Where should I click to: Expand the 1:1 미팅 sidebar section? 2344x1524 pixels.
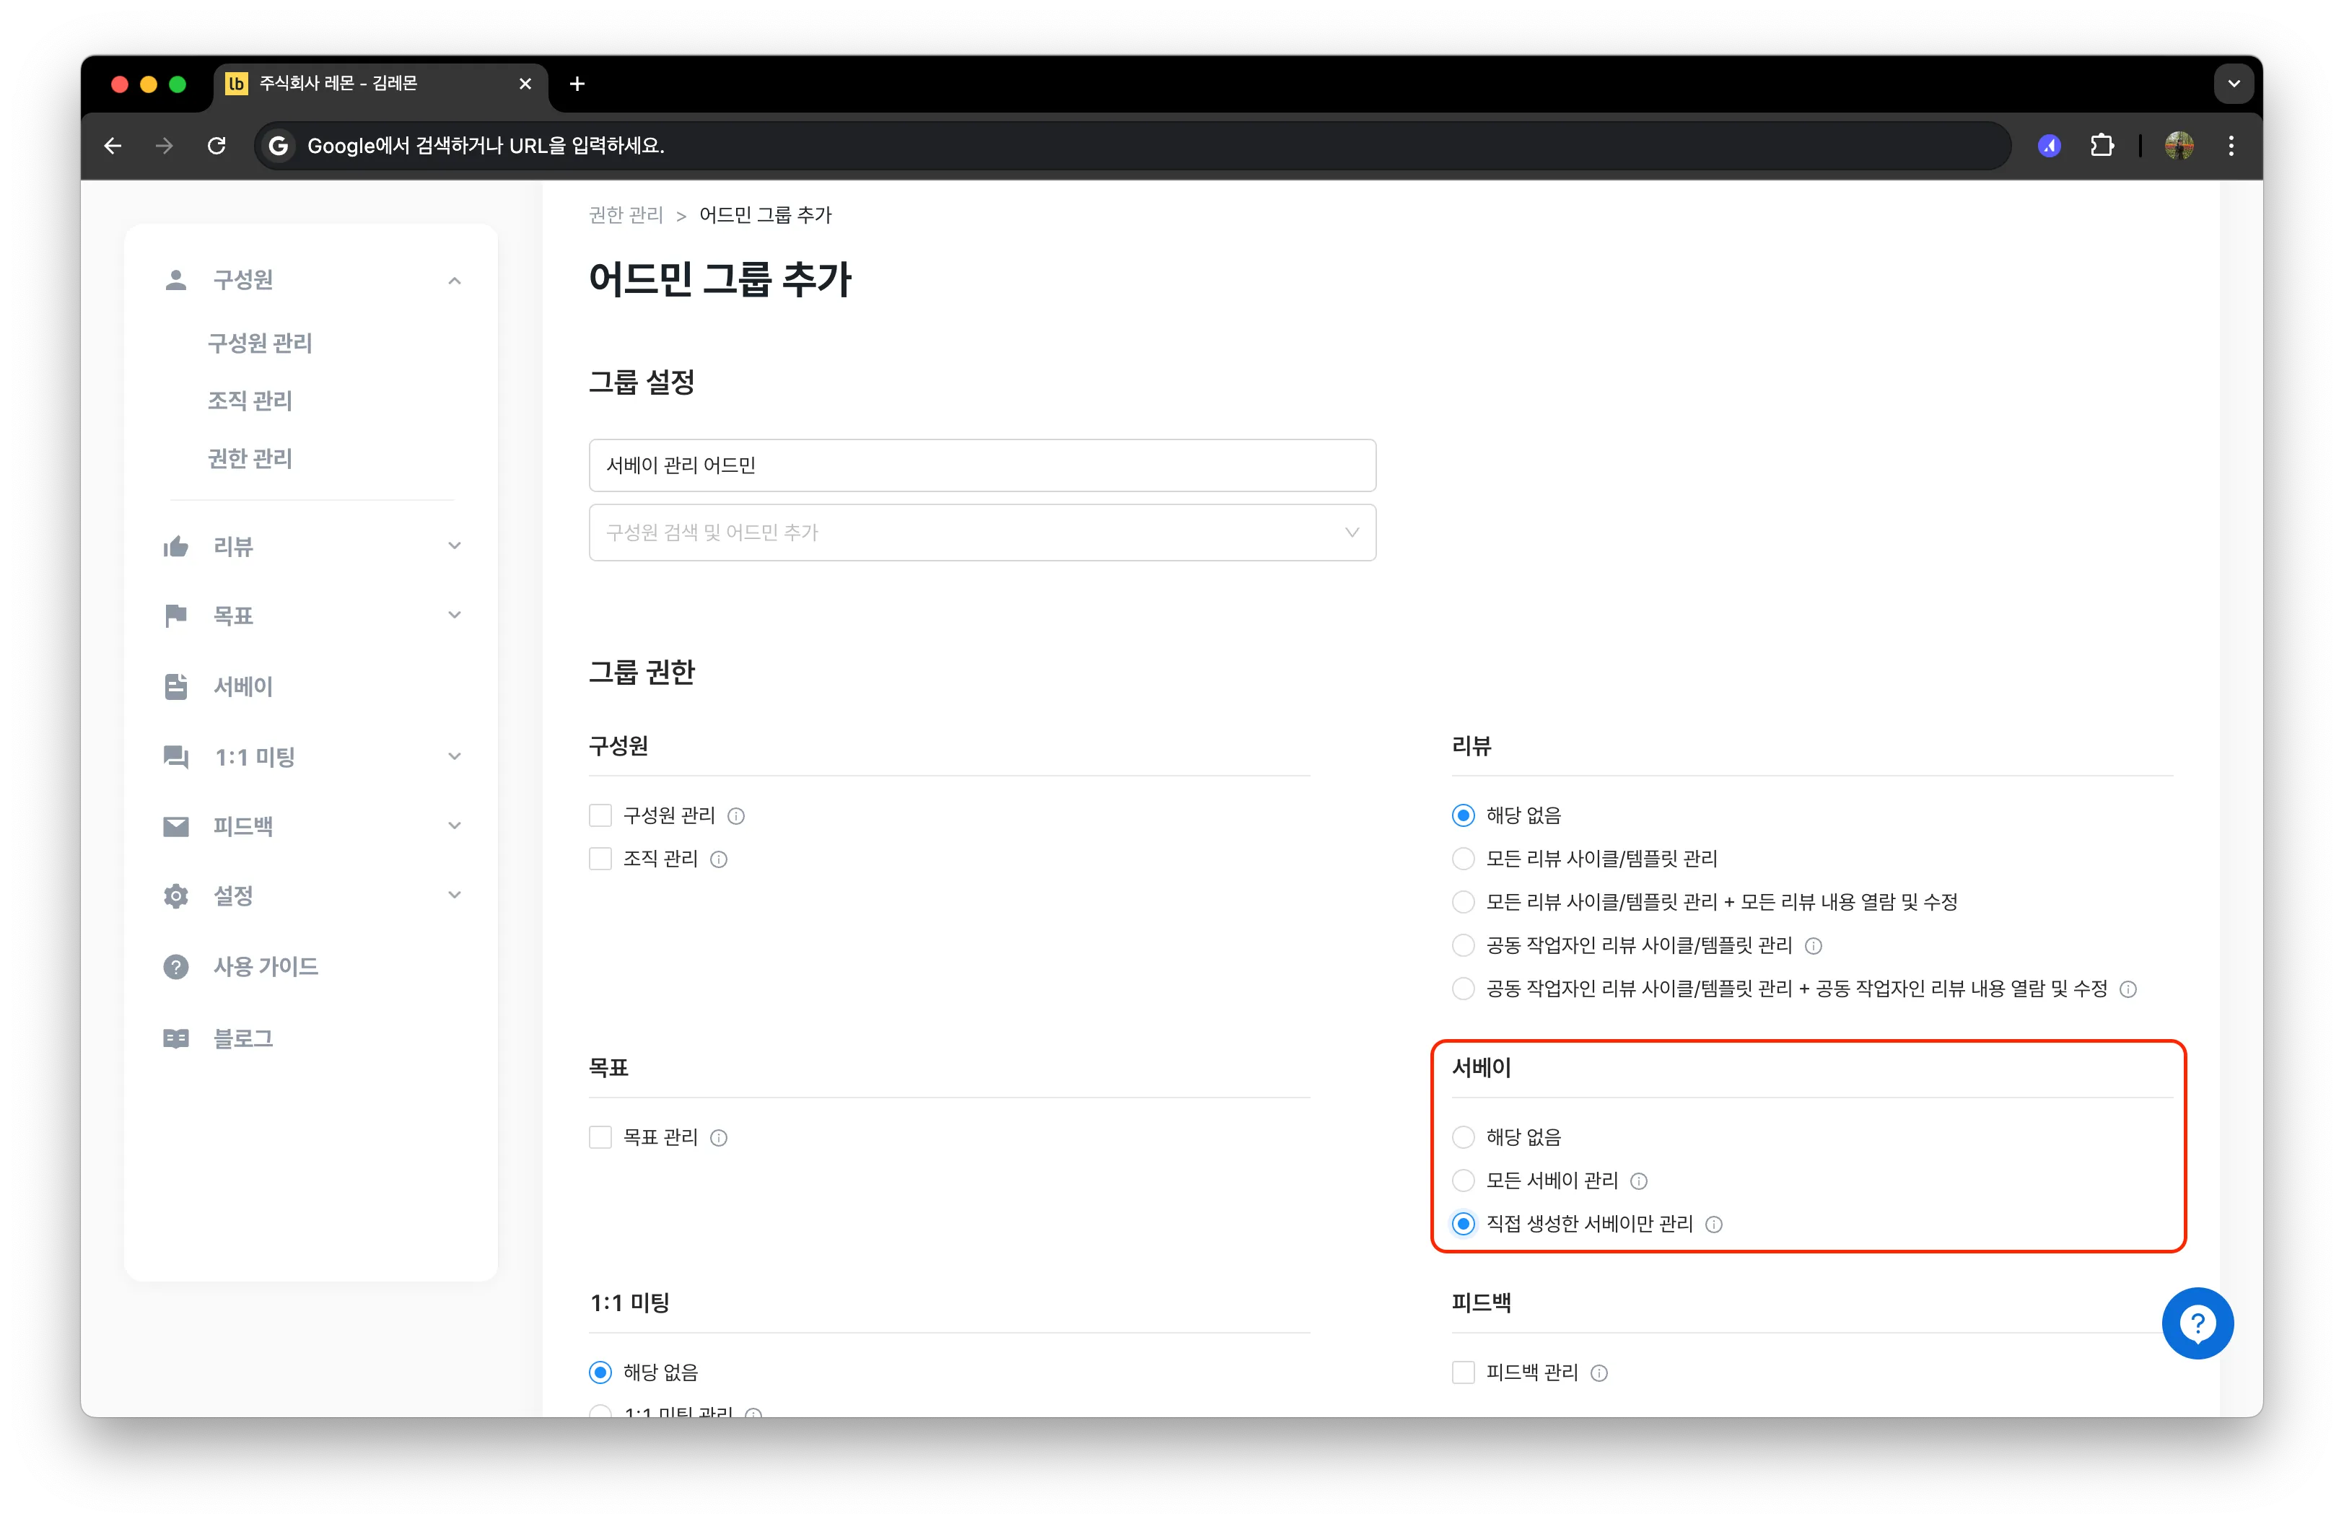[454, 757]
